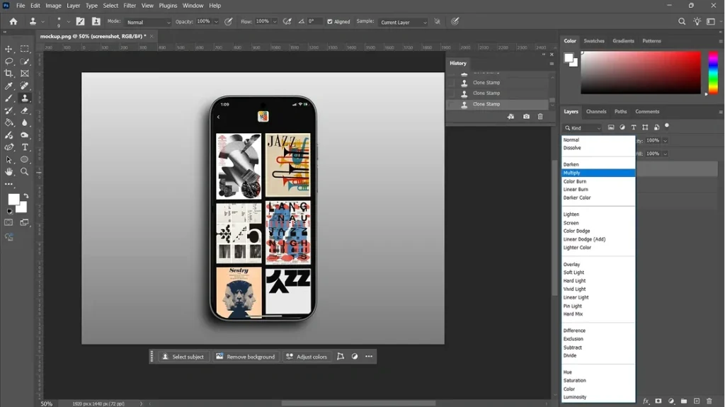
Task: Reset default foreground and background colors
Action: tap(9, 212)
